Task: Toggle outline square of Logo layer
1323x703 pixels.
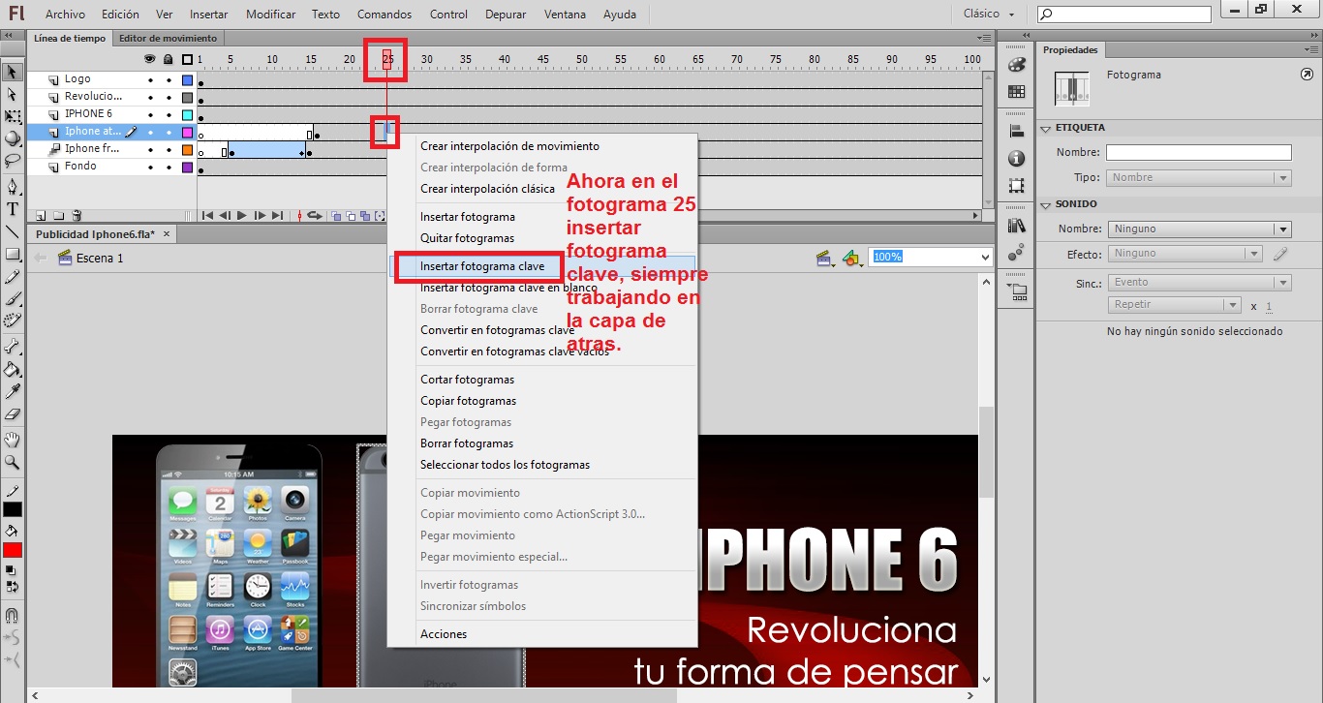Action: (x=187, y=79)
